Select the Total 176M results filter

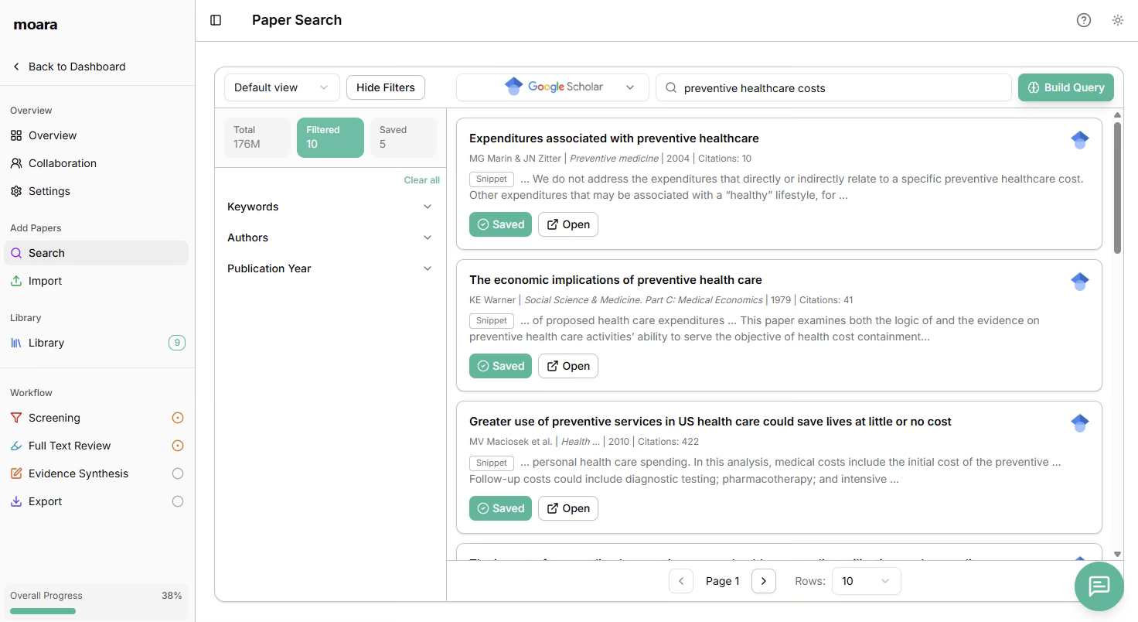coord(257,137)
